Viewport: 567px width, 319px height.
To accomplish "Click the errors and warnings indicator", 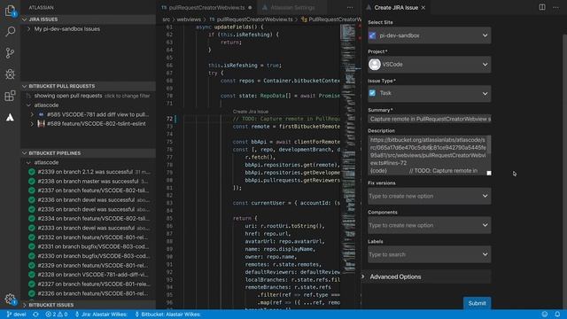I will (57, 315).
